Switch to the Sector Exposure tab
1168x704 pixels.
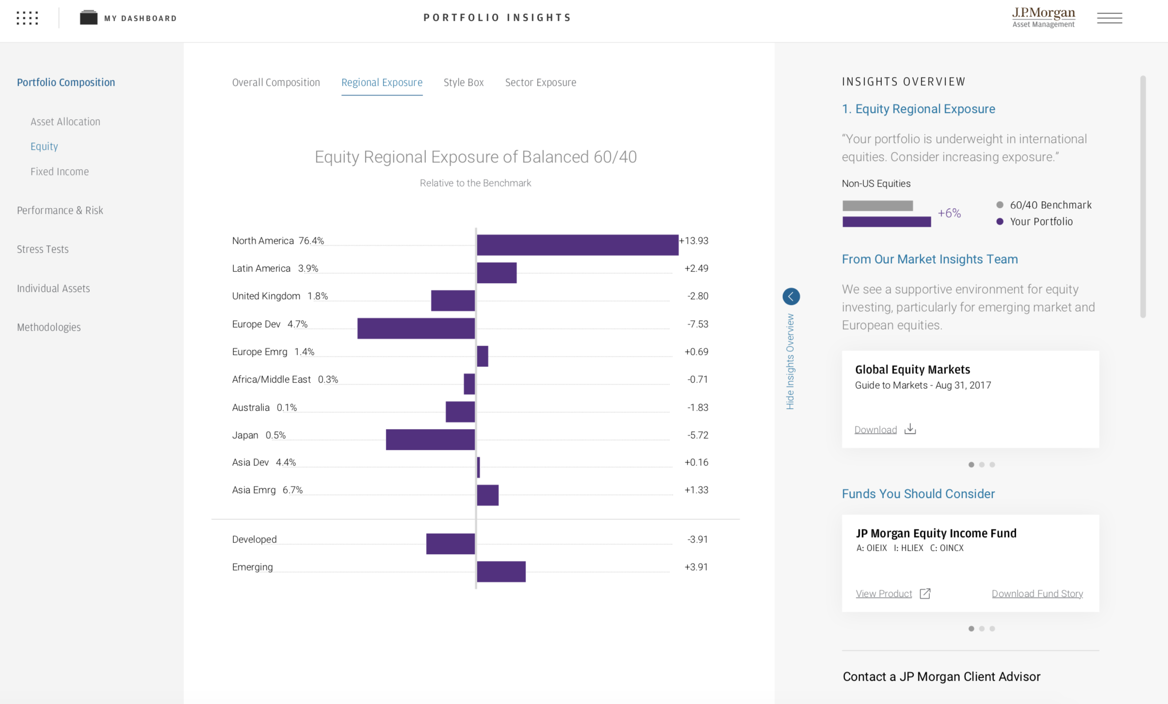(540, 82)
